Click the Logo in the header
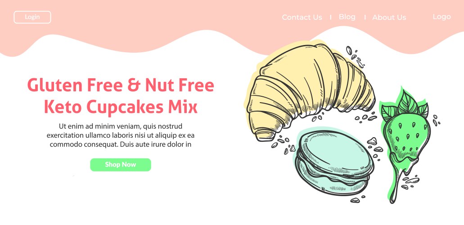Image resolution: width=464 pixels, height=225 pixels. 442,17
